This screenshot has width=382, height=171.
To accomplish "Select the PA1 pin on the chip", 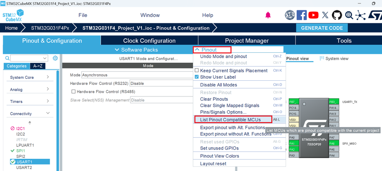I will [293, 143].
